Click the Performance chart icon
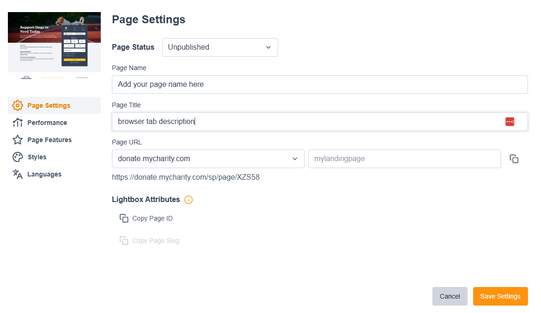541x313 pixels. point(17,123)
